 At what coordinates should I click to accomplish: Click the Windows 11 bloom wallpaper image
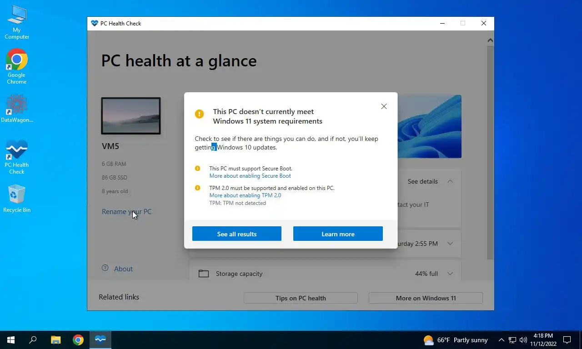[x=429, y=126]
